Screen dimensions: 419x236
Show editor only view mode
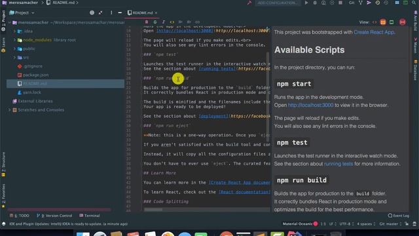[x=374, y=22]
